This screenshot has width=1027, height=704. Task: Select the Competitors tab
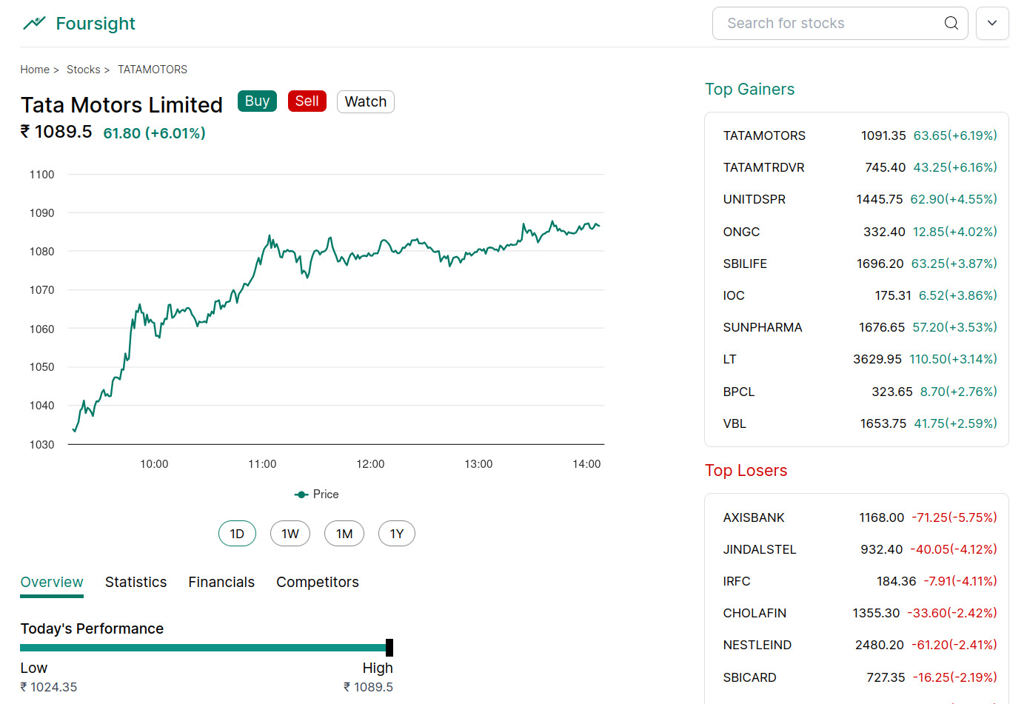[x=318, y=582]
